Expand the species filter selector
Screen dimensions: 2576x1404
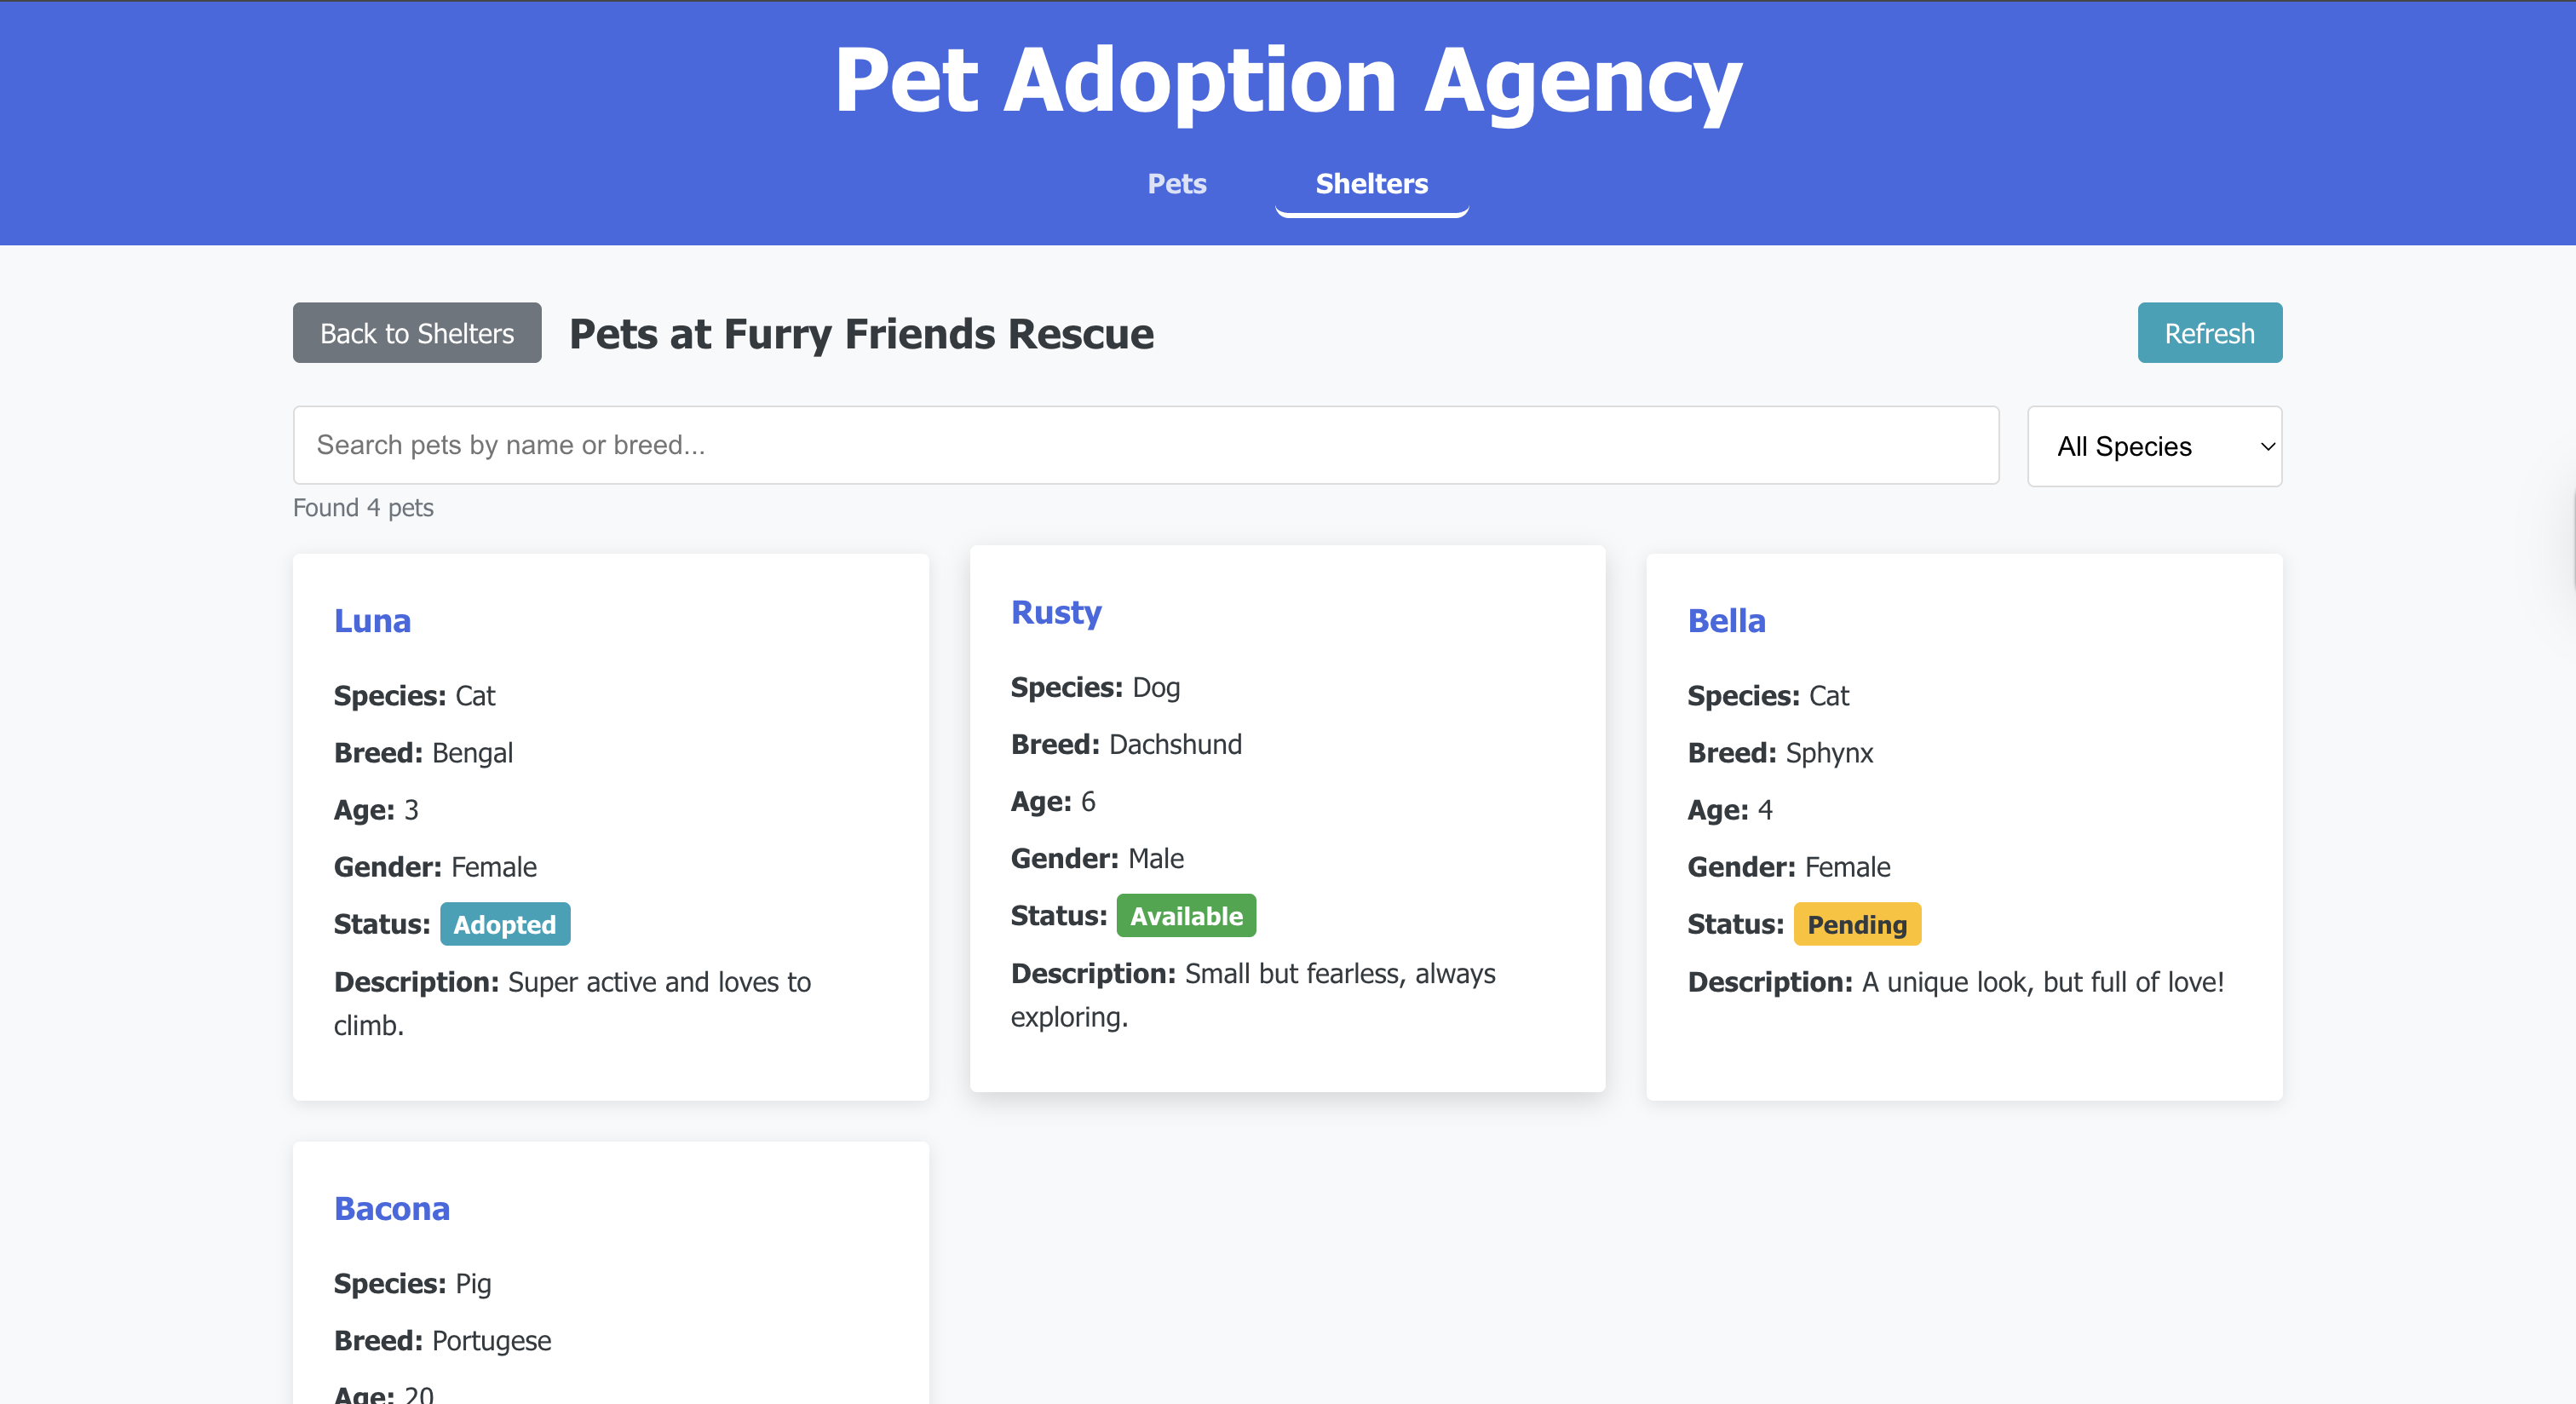tap(2153, 446)
